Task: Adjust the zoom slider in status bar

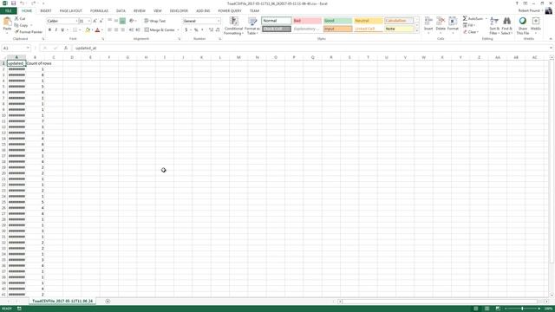Action: (x=522, y=309)
